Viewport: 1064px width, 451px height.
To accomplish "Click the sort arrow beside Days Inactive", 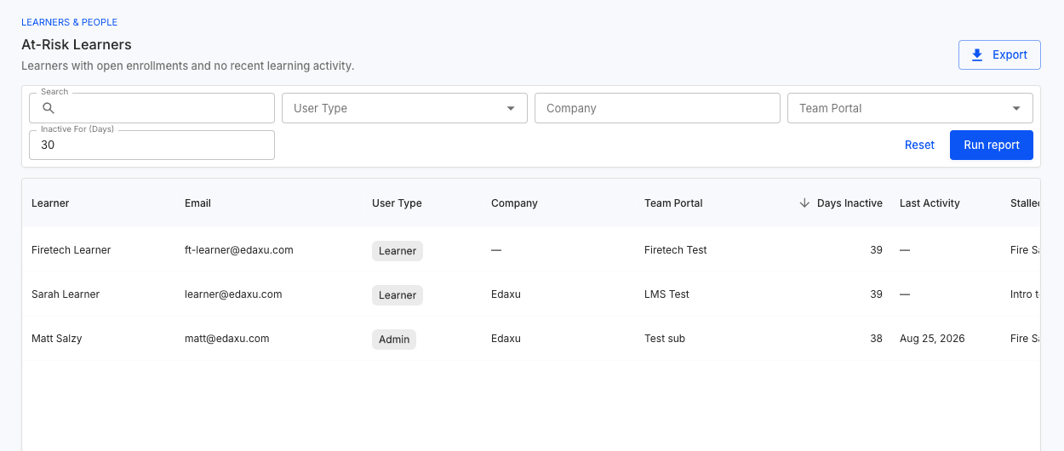I will click(804, 203).
